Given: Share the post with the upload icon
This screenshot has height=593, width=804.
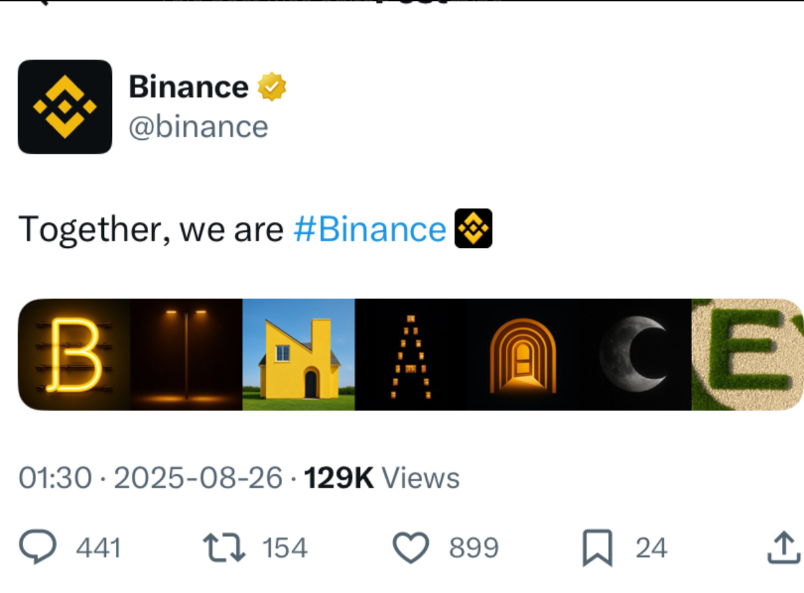Looking at the screenshot, I should coord(784,548).
